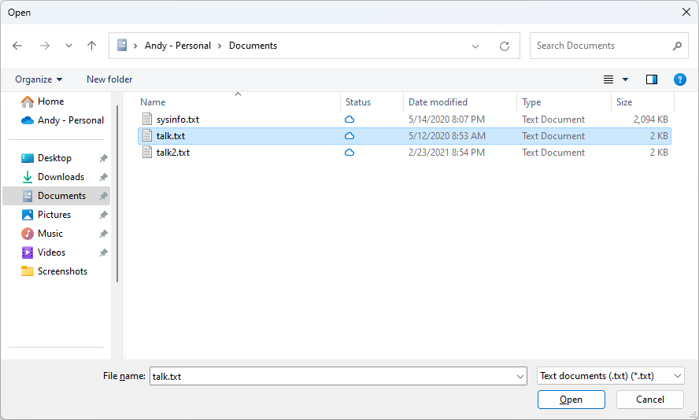This screenshot has height=420, width=699.
Task: Click the Up one level arrow
Action: tap(91, 46)
